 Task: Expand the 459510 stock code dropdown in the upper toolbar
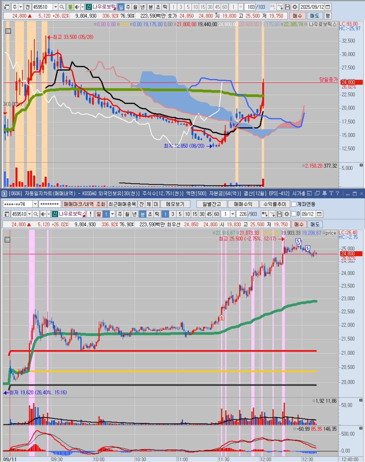[x=55, y=7]
